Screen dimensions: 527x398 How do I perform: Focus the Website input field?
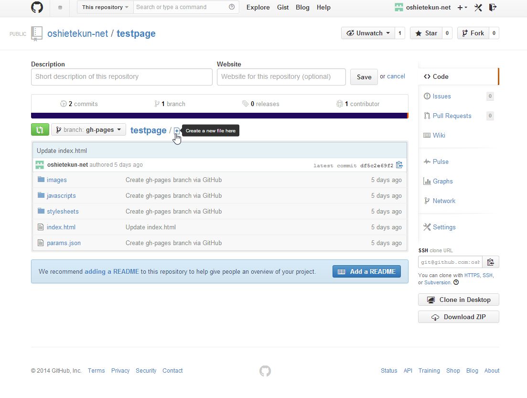pos(281,77)
